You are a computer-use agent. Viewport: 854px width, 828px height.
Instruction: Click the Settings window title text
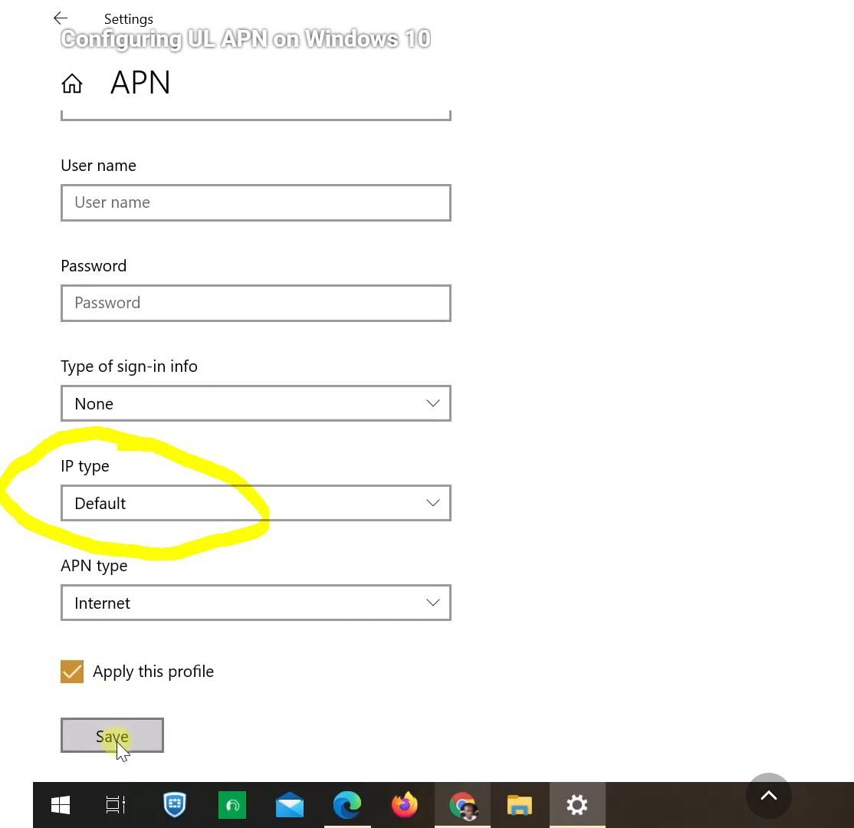coord(129,19)
